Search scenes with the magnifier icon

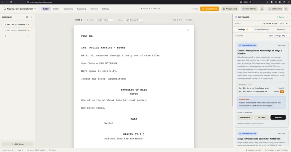click(27, 17)
